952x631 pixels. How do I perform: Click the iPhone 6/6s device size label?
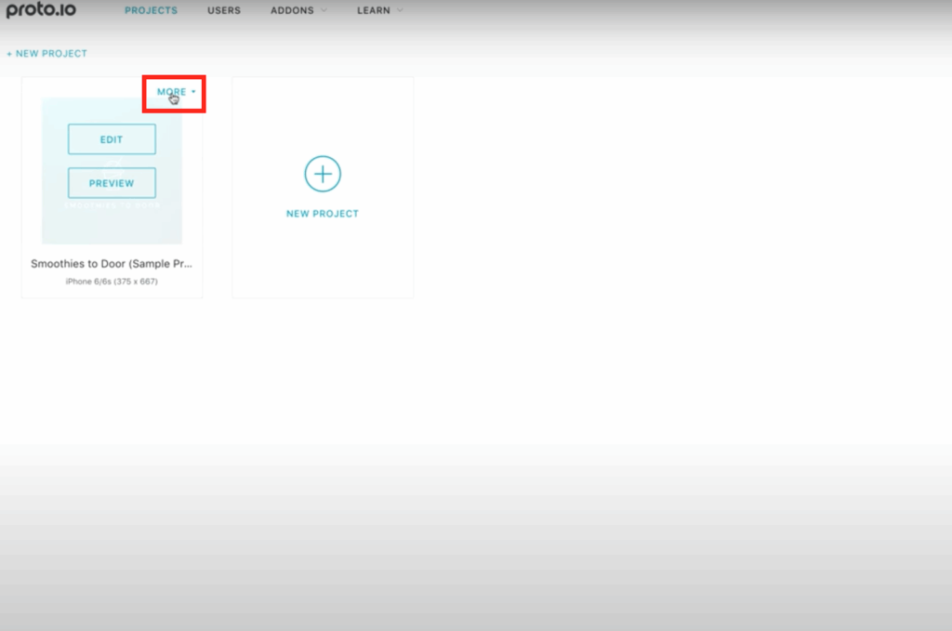[112, 281]
